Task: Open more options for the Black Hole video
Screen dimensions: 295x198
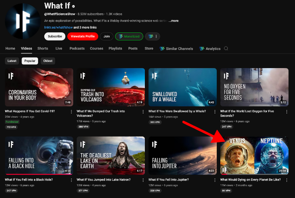Action: (x=71, y=180)
